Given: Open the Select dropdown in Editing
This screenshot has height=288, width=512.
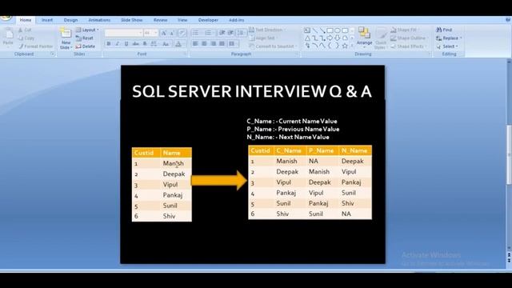Looking at the screenshot, I should [x=447, y=46].
